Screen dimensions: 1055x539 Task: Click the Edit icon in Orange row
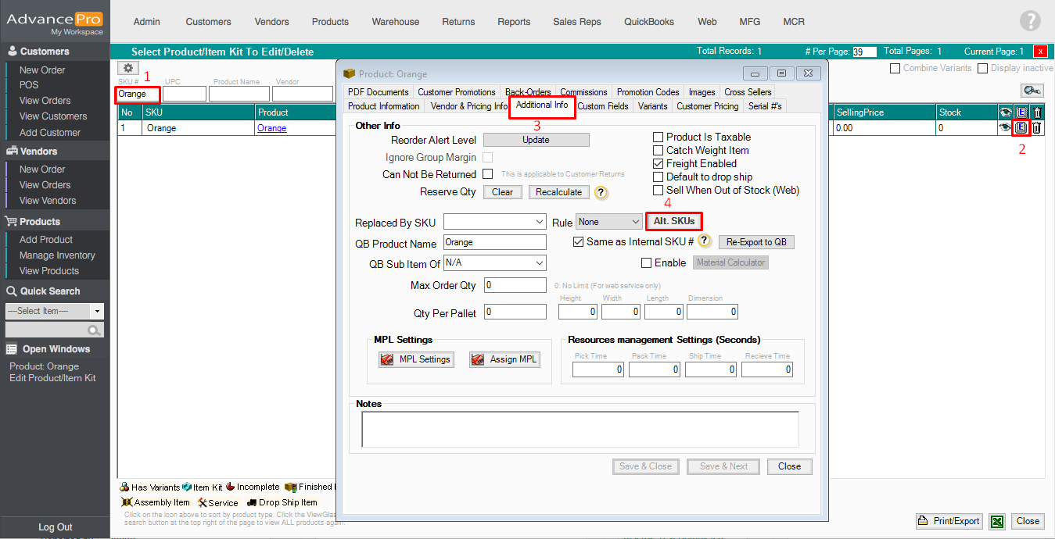(x=1021, y=128)
